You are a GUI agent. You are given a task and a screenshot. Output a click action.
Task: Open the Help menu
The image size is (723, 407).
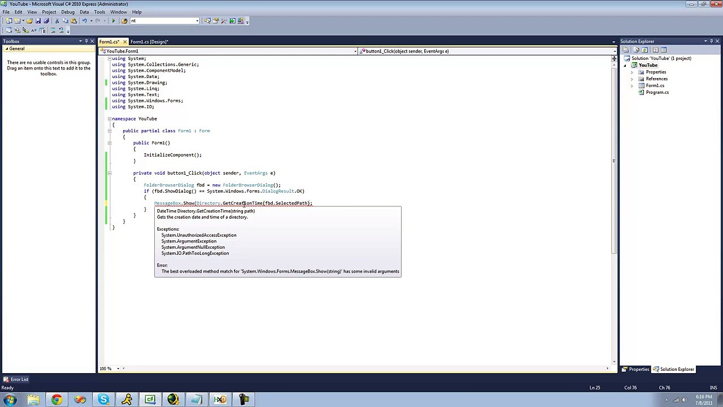click(137, 12)
